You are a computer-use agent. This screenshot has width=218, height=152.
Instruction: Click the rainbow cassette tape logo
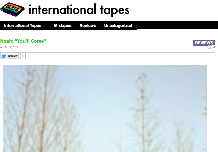(12, 9)
